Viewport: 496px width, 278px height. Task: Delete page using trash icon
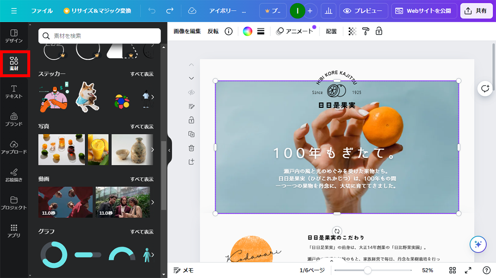pyautogui.click(x=191, y=148)
